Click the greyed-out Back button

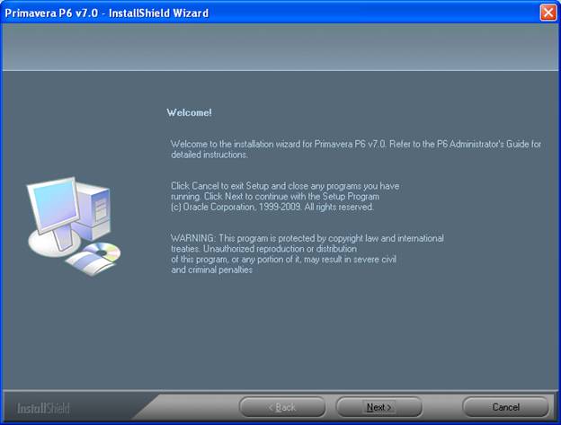click(282, 407)
